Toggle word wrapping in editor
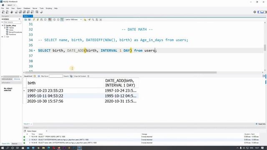The width and height of the screenshot is (267, 150). pyautogui.click(x=101, y=20)
